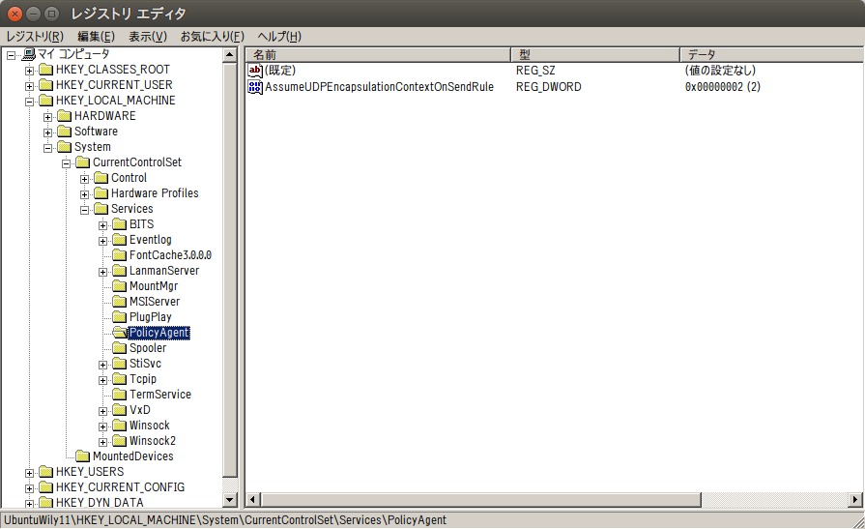
Task: Click the My Computer icon at tree root
Action: pos(29,54)
